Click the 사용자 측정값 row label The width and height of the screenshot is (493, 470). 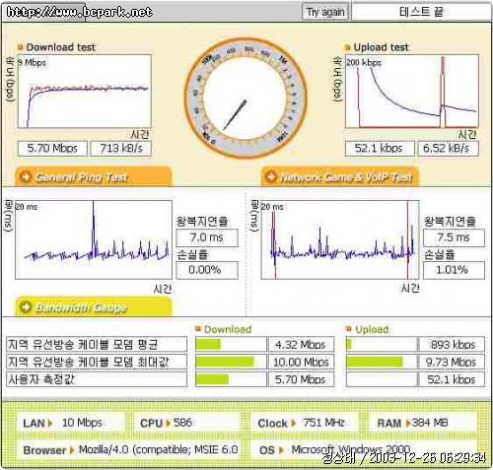pyautogui.click(x=97, y=379)
